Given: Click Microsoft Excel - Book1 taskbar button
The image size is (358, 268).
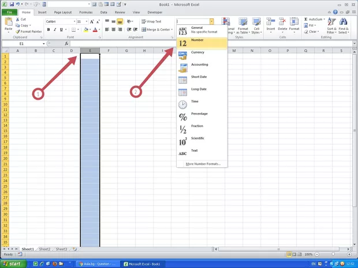Looking at the screenshot, I should [x=143, y=264].
